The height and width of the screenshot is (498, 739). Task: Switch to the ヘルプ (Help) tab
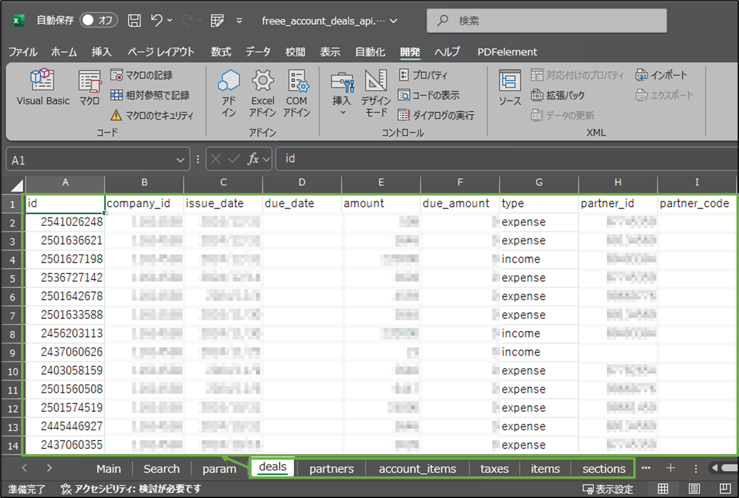[446, 52]
